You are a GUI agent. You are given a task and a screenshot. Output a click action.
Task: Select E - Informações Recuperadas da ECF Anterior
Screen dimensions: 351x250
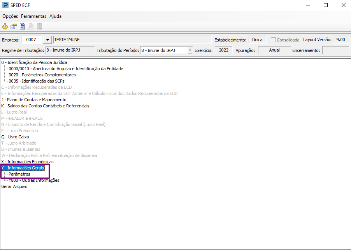pos(90,93)
